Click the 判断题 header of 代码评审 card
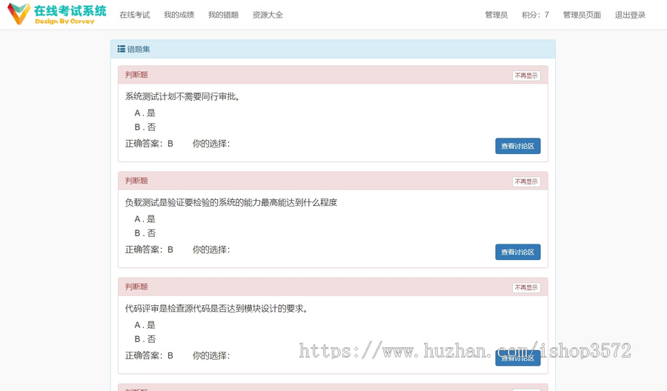Viewport: 667px width, 391px height. tap(136, 287)
